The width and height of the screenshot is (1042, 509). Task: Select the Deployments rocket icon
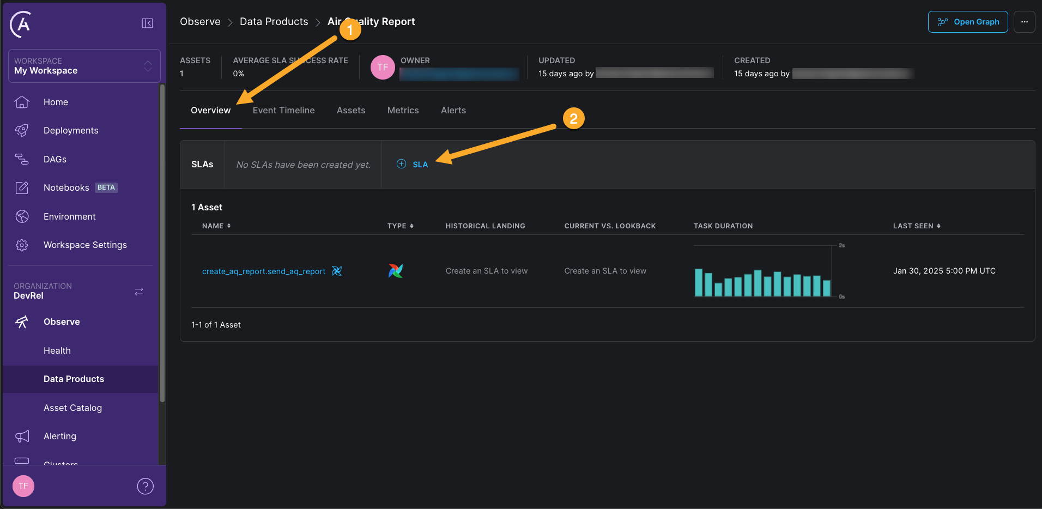click(x=22, y=130)
